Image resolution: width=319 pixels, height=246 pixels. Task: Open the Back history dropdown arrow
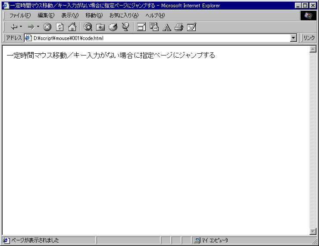pyautogui.click(x=21, y=27)
